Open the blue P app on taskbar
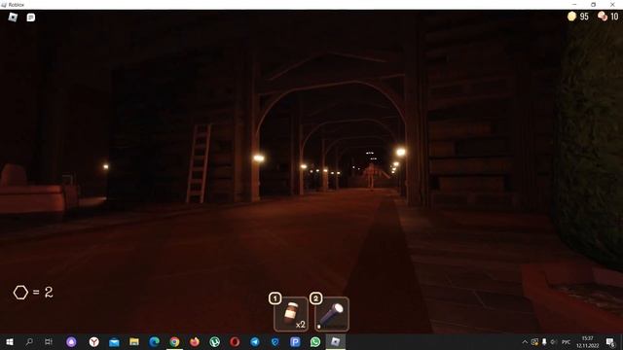Image resolution: width=623 pixels, height=350 pixels. 295,341
